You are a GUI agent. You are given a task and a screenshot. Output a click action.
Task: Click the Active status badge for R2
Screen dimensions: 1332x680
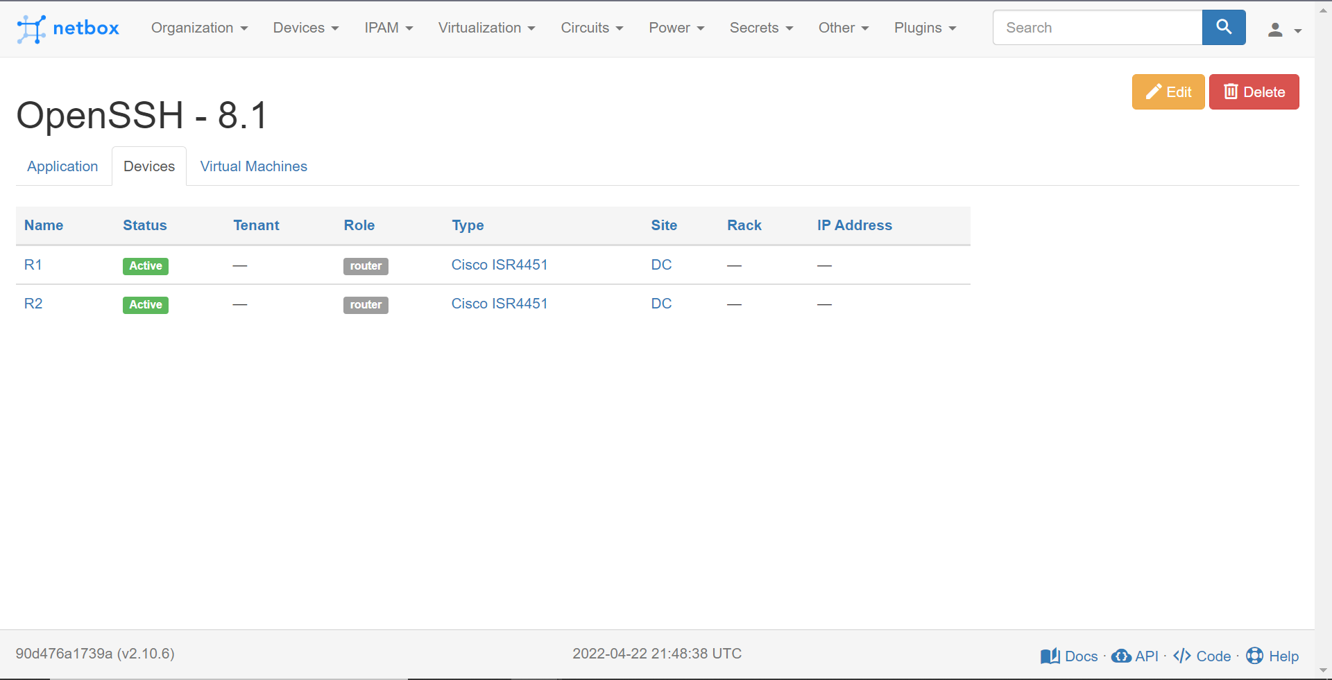[x=146, y=305]
